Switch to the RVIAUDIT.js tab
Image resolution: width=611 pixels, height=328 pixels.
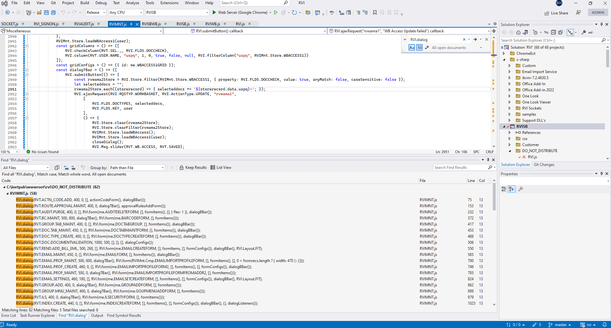tap(84, 24)
